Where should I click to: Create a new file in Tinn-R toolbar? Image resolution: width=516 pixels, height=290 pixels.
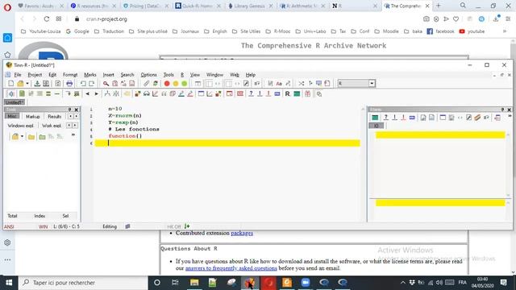pos(10,84)
